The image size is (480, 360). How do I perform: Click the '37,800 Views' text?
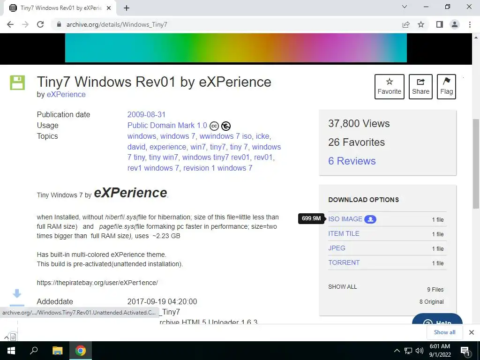(x=359, y=124)
